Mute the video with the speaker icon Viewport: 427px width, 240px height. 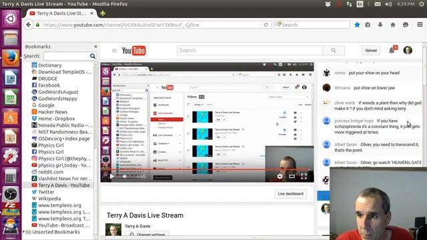(x=125, y=176)
